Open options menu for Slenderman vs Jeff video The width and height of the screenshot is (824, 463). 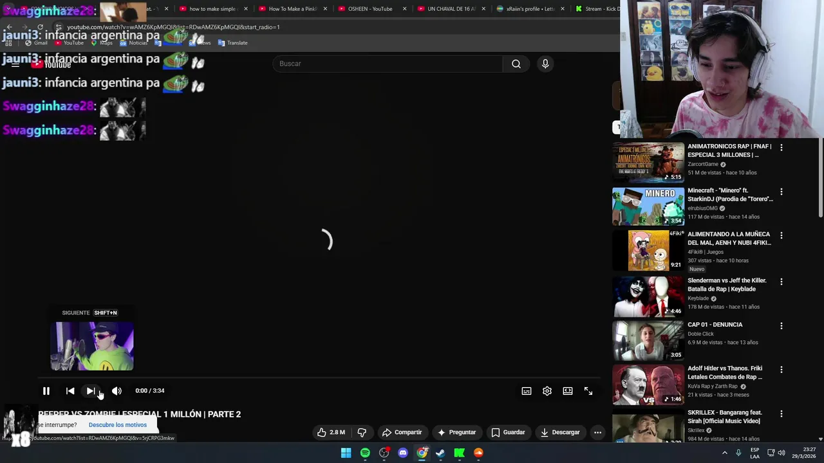[x=782, y=282]
